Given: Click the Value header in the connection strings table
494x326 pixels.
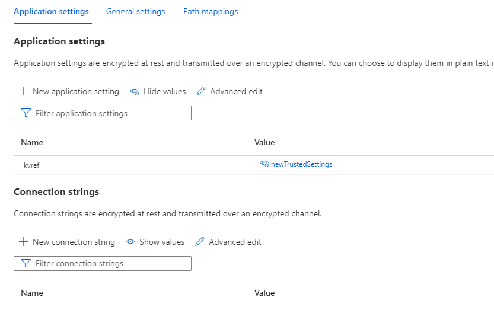Looking at the screenshot, I should (x=264, y=293).
